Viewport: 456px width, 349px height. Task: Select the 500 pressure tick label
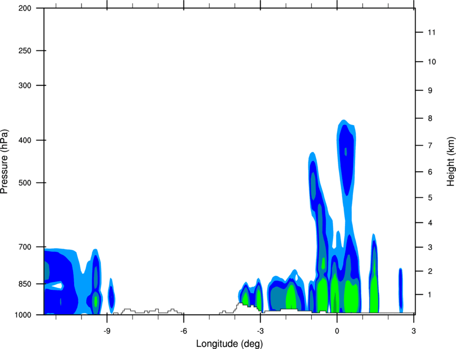(25, 183)
